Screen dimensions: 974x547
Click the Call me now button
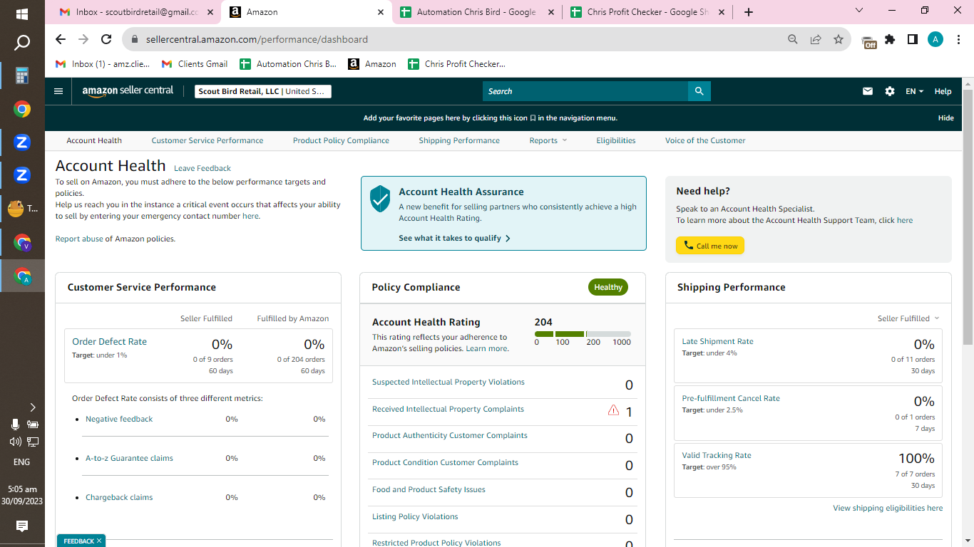[710, 246]
